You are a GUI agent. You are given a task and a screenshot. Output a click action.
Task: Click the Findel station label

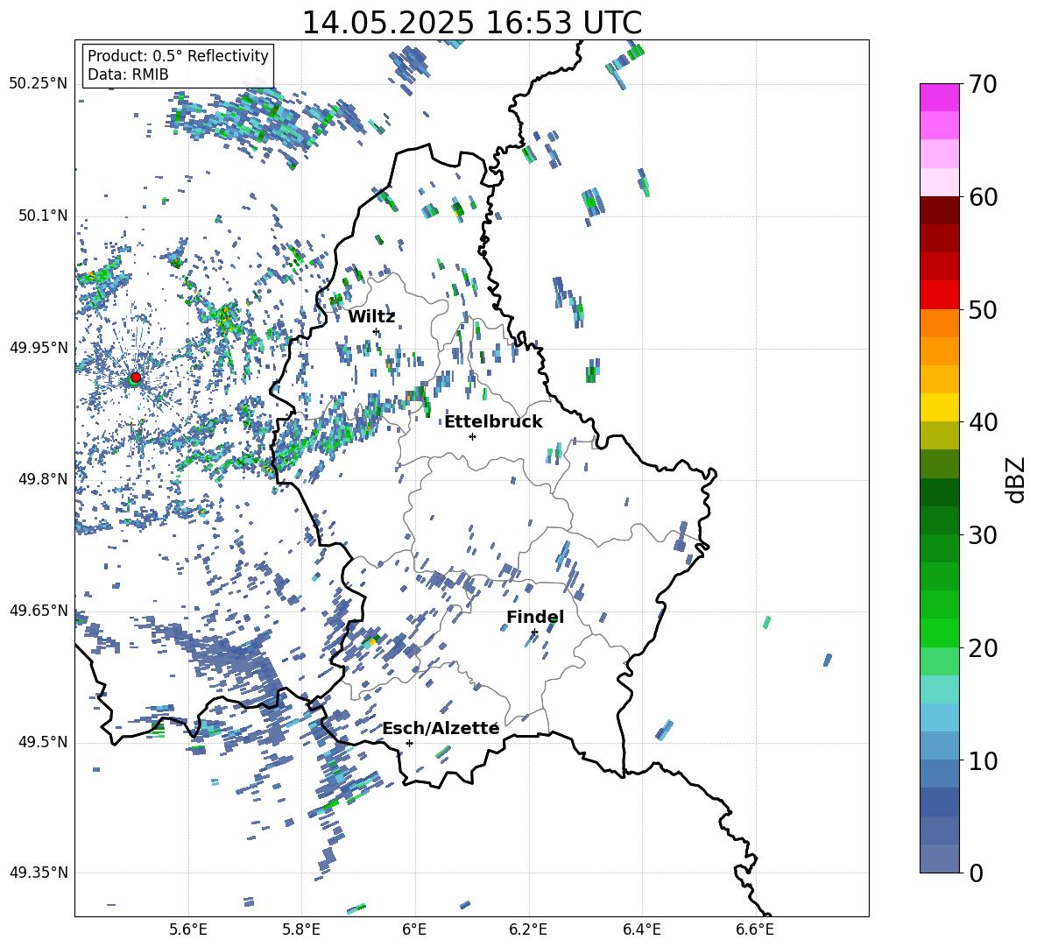(535, 617)
